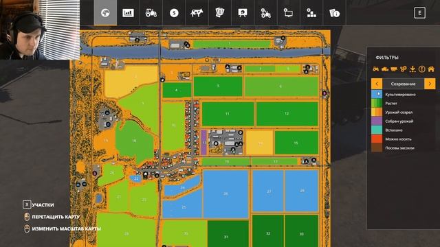Toggle the gears filter icon
Image resolution: width=440 pixels, height=247 pixels.
click(x=404, y=69)
